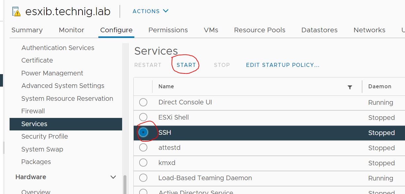405x194 pixels.
Task: Select Load-Based Teaming Daemon radio button
Action: [143, 178]
